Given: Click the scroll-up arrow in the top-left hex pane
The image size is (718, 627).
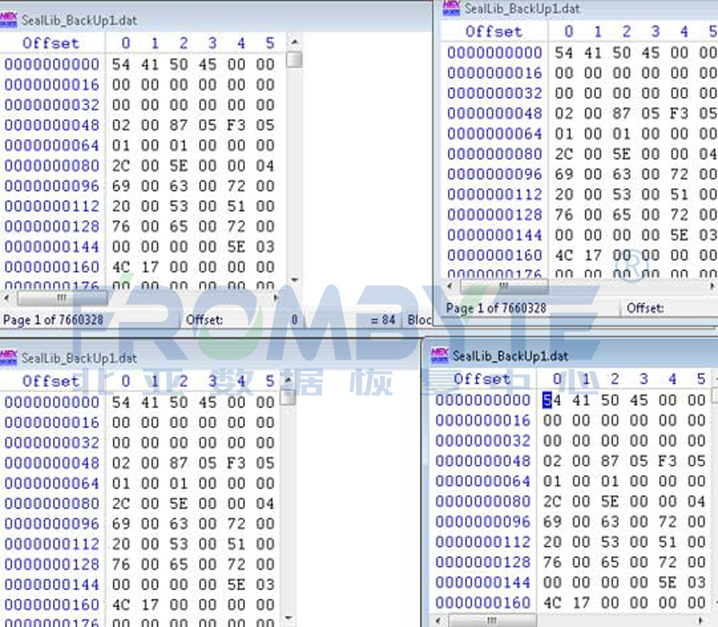Looking at the screenshot, I should (x=294, y=42).
